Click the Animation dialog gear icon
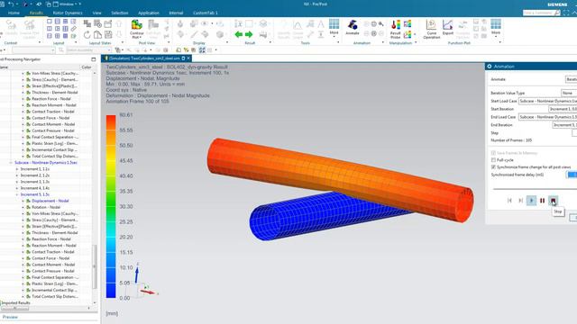The height and width of the screenshot is (324, 577). (x=490, y=67)
